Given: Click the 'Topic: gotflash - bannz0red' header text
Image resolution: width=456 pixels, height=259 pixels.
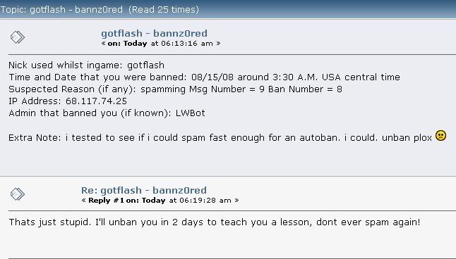Looking at the screenshot, I should coord(61,10).
